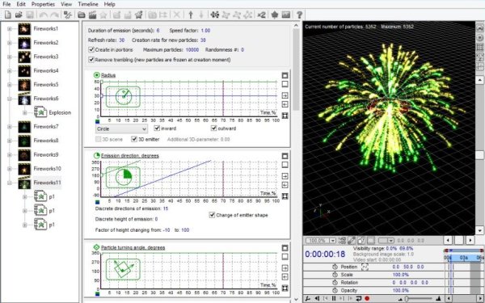Click the Position stopwatch keyframe icon
The image size is (485, 303).
(x=335, y=267)
